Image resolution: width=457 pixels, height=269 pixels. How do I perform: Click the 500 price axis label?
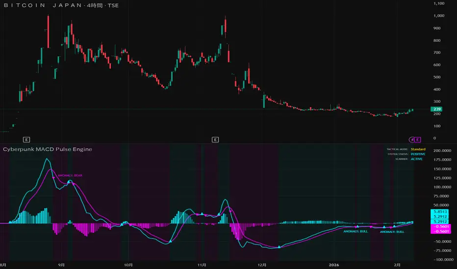click(437, 77)
